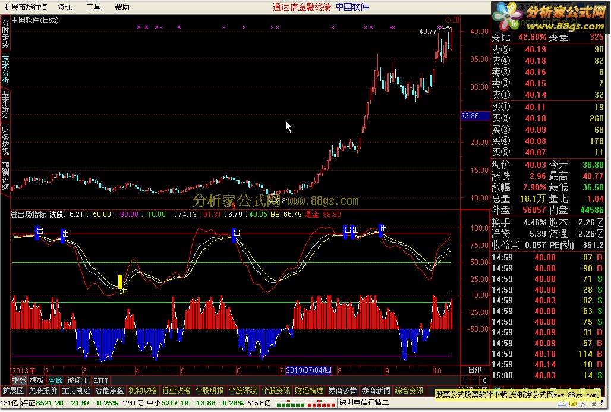Click the diamond icon above the price axis

(x=448, y=20)
